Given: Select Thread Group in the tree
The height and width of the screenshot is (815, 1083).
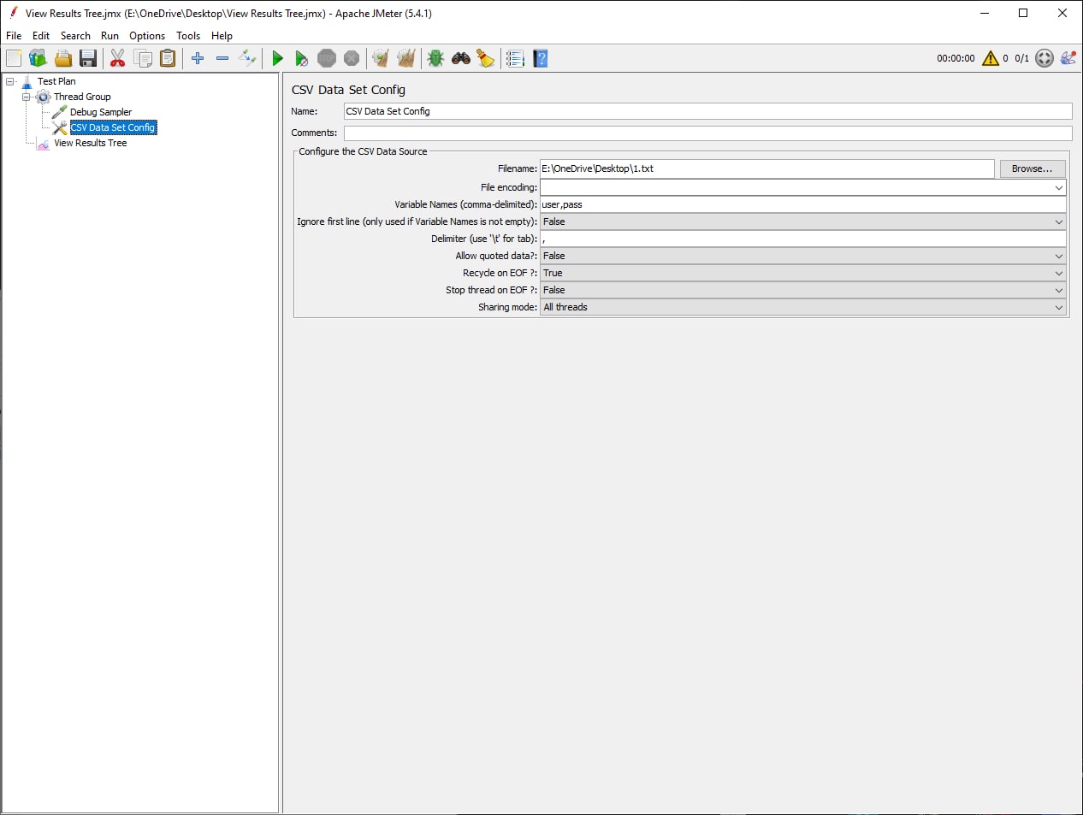Looking at the screenshot, I should pos(82,97).
